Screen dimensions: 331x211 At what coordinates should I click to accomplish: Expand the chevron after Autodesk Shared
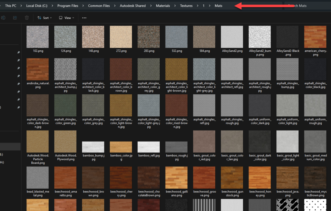coord(151,6)
